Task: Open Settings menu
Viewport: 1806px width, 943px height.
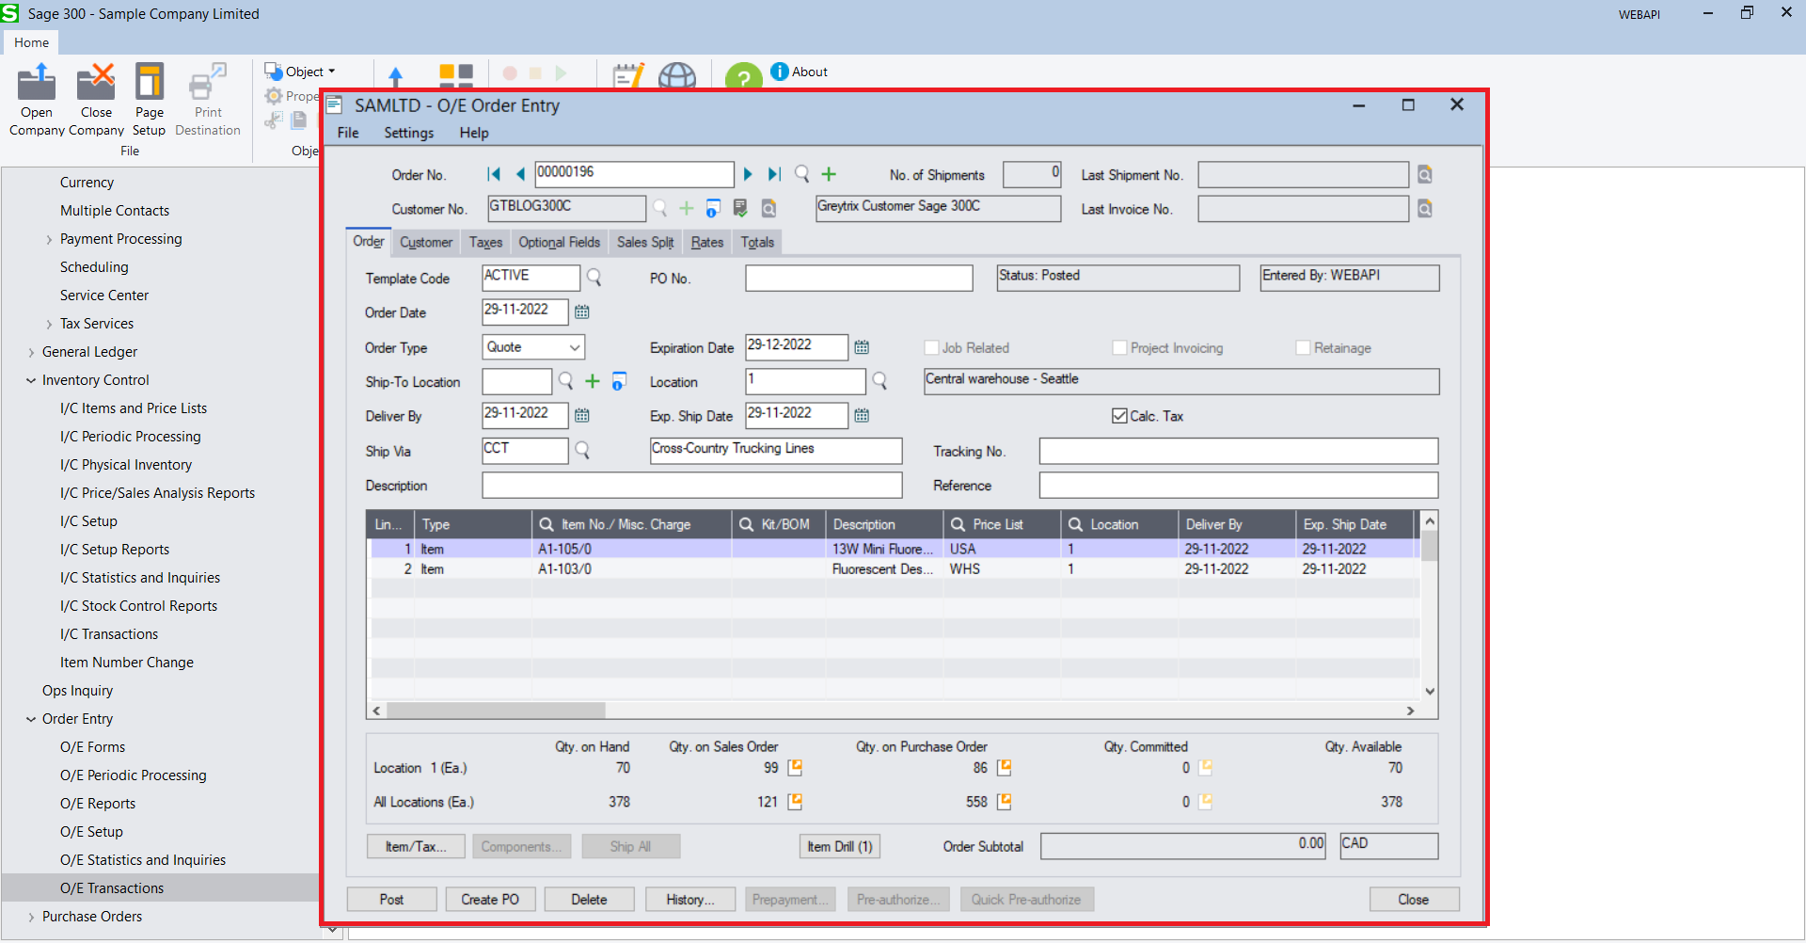Action: click(408, 133)
